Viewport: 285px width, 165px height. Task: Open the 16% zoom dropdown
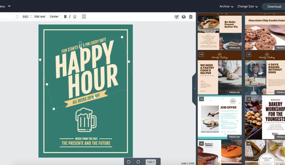pos(151,162)
